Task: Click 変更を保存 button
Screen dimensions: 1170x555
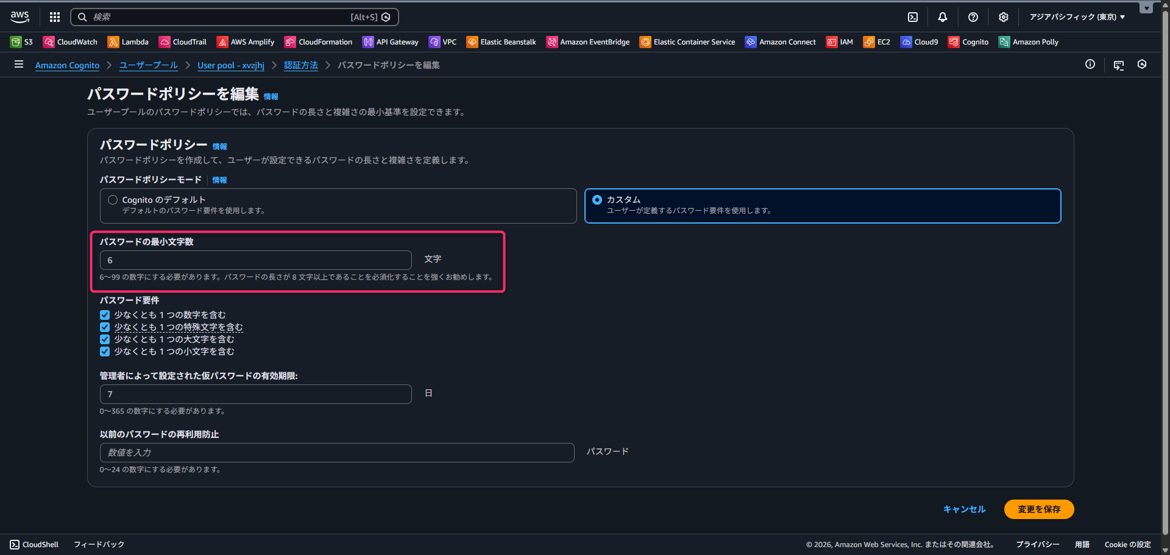Action: tap(1039, 509)
